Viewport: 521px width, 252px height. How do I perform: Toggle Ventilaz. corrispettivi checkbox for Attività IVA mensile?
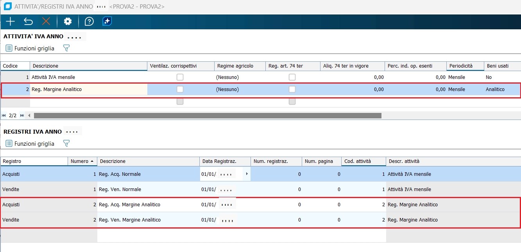tap(180, 77)
